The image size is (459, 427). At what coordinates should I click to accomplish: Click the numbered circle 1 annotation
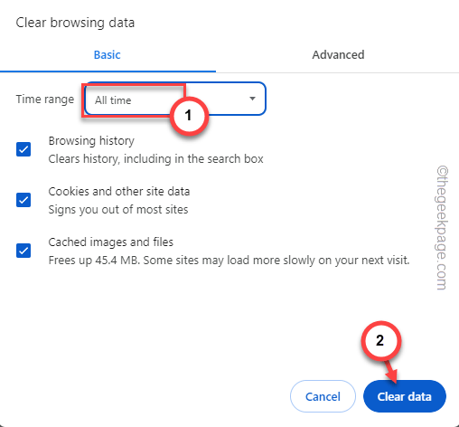[189, 116]
